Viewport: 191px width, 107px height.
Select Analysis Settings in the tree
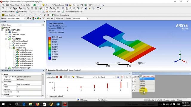coord(21,43)
